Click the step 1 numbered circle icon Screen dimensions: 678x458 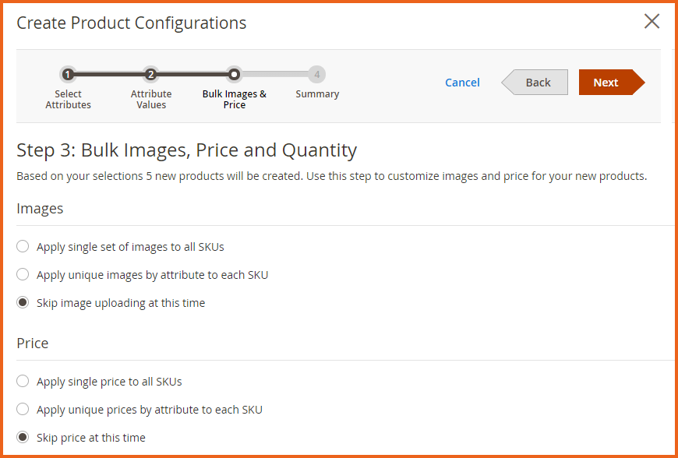coord(68,75)
